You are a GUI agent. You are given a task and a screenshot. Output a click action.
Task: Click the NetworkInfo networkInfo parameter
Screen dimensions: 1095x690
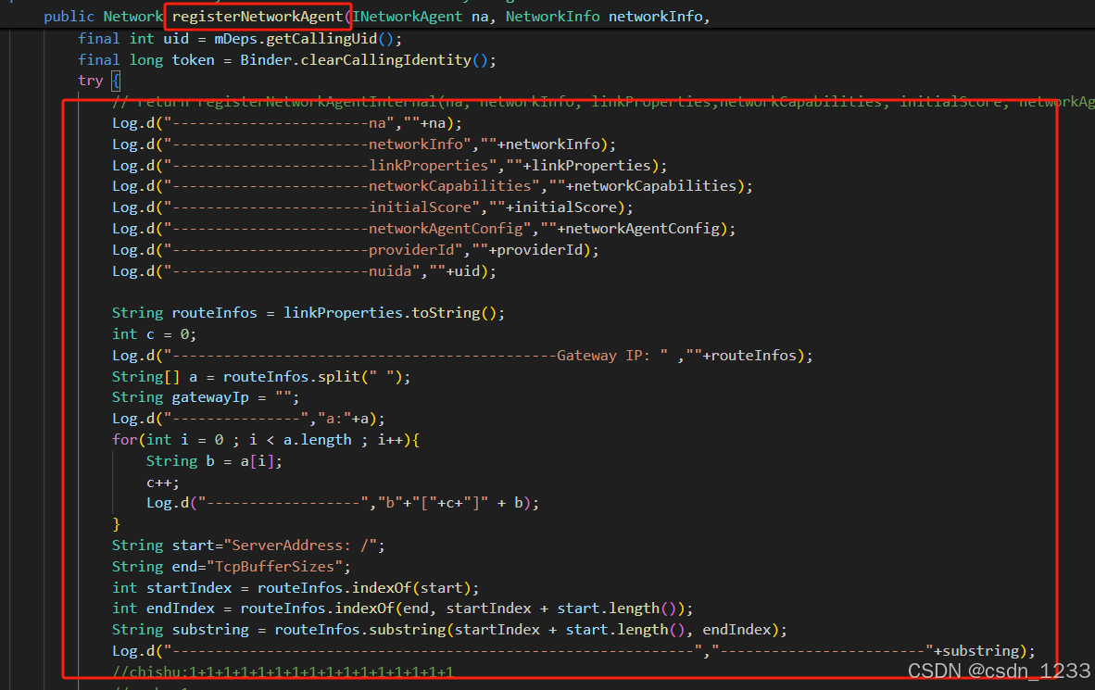(x=604, y=16)
